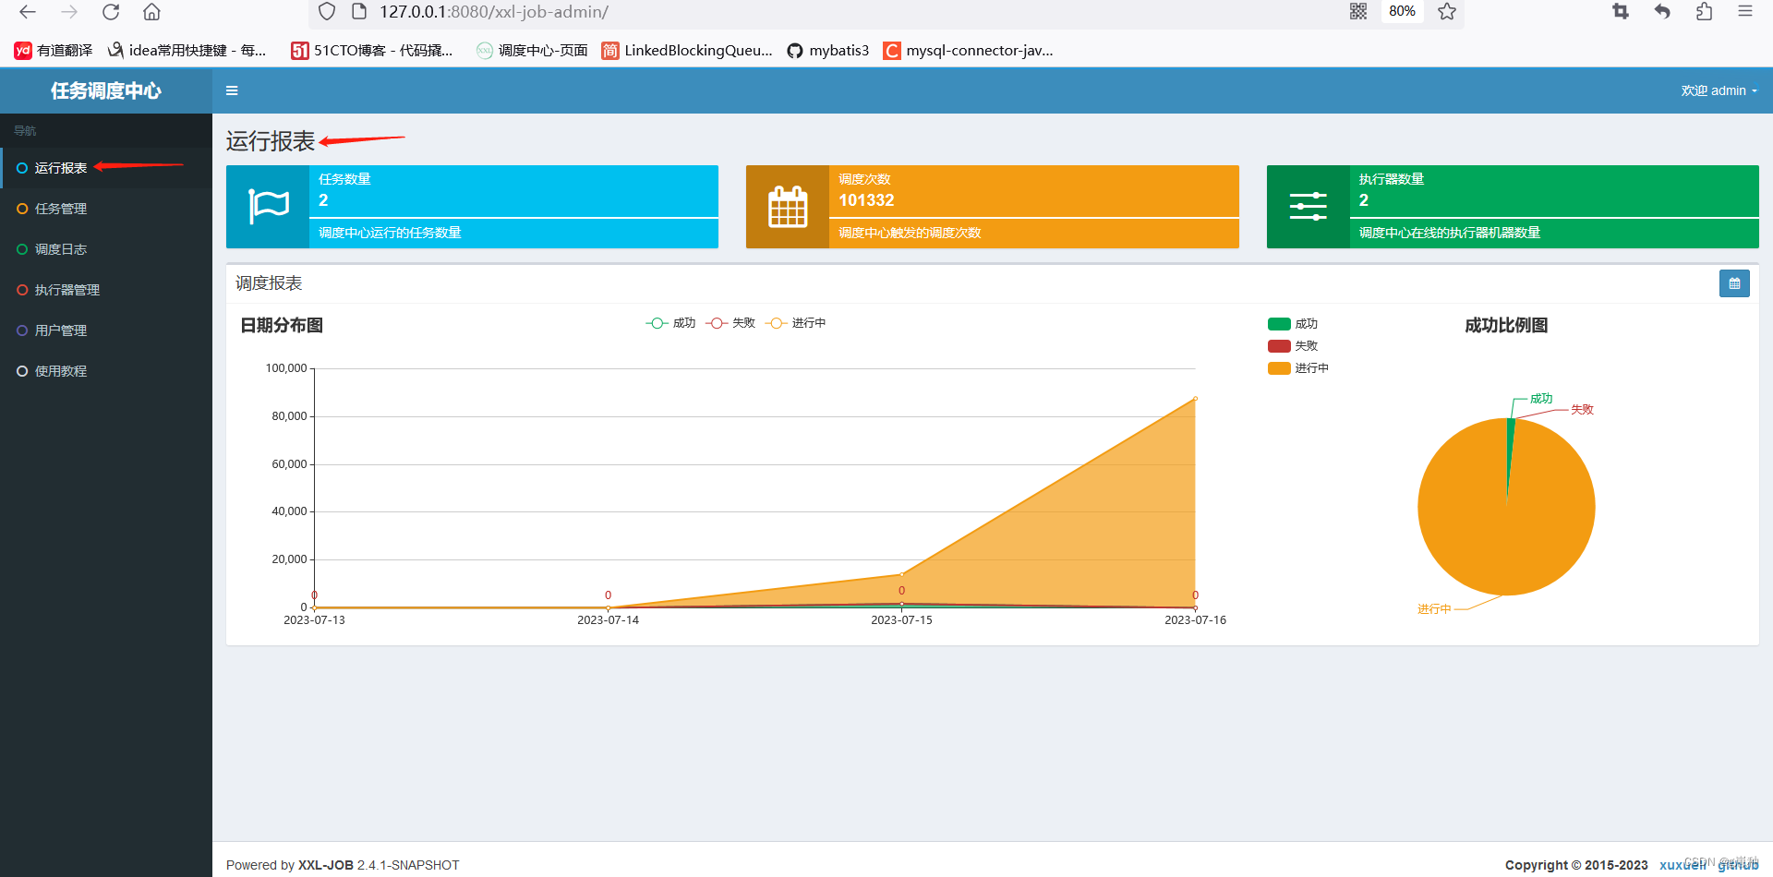Click the 调度中心运行的任务数量 text
Screen dimensions: 1773x877
pyautogui.click(x=390, y=233)
